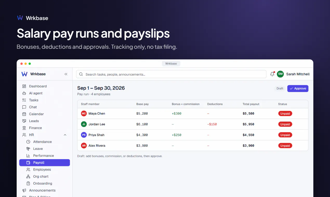Click the Leads handshake icon

point(24,121)
